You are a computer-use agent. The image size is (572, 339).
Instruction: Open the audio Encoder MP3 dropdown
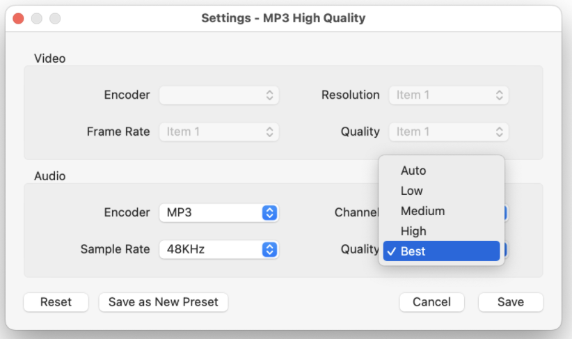pos(219,213)
